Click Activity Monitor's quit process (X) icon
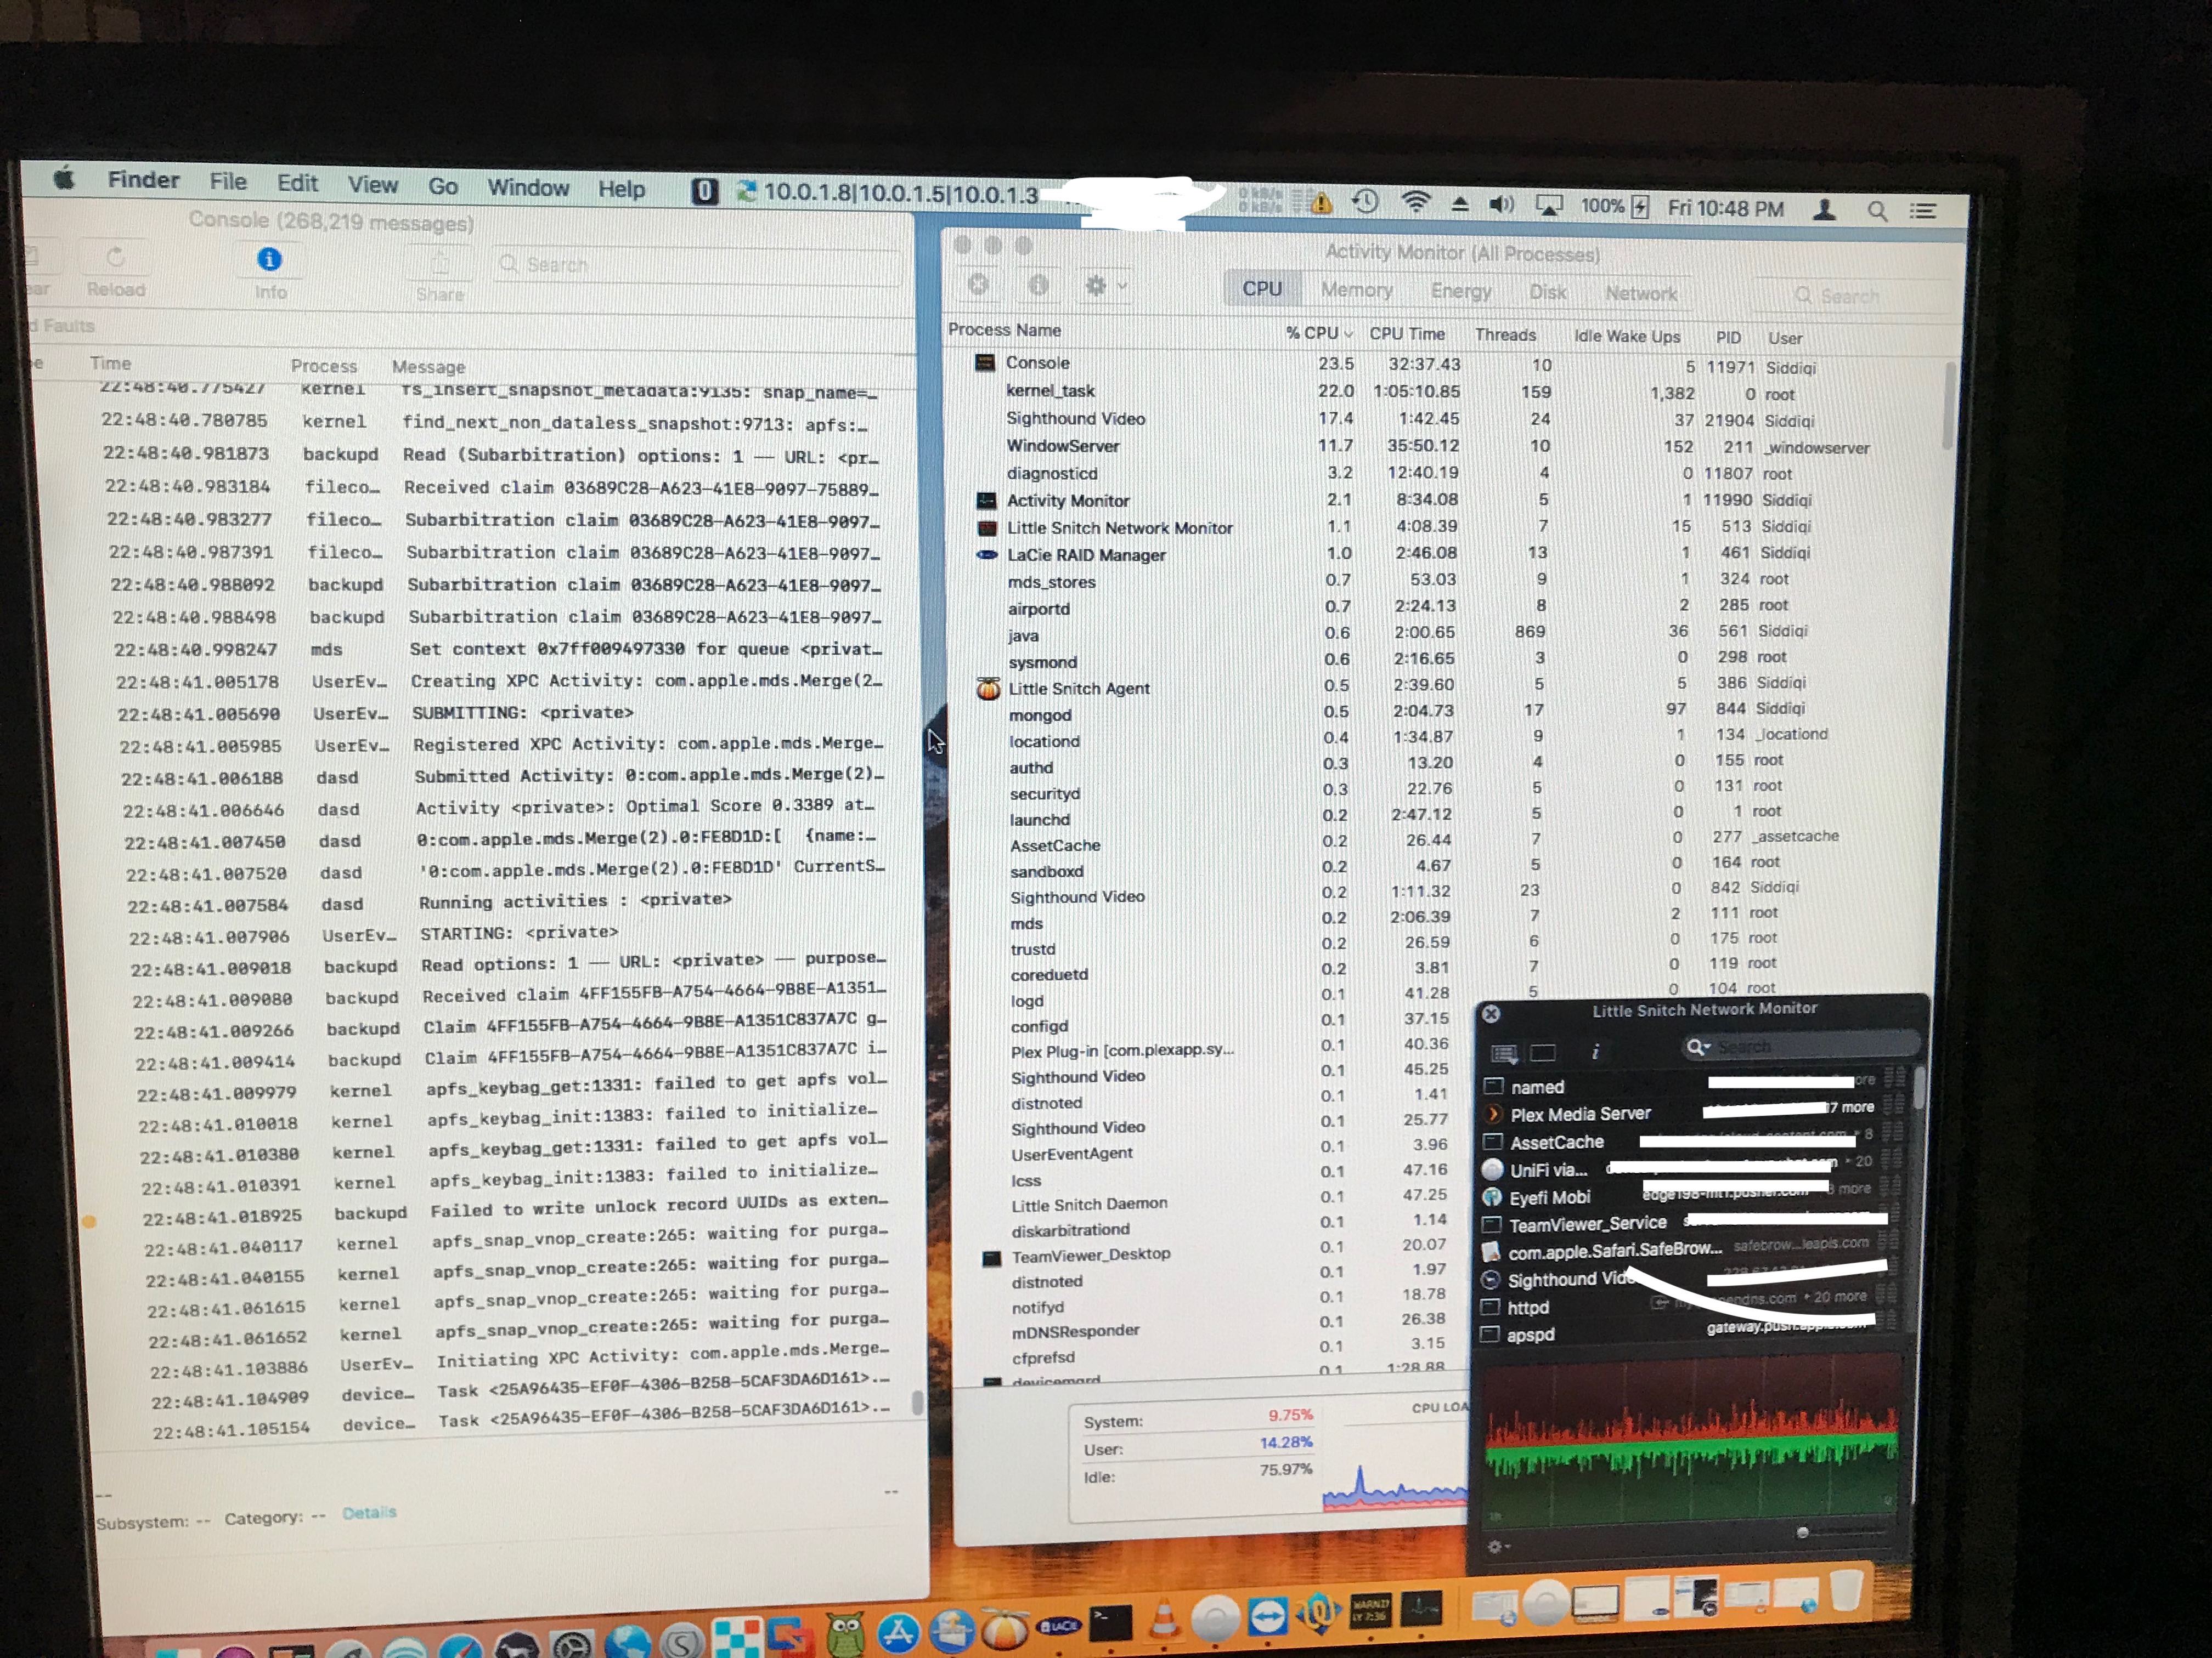Viewport: 2212px width, 1658px height. tap(979, 285)
